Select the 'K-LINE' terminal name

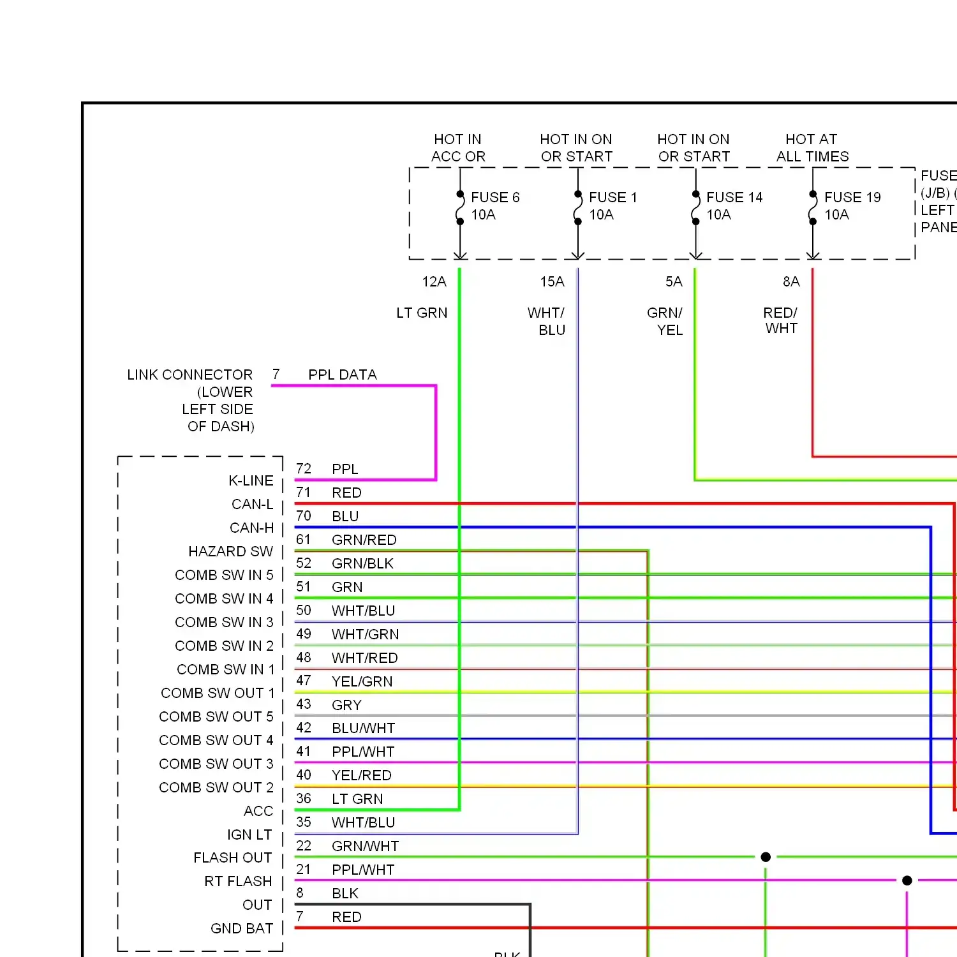(251, 480)
